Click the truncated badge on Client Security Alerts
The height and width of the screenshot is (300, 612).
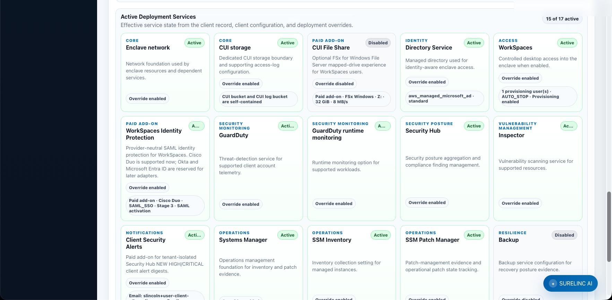pyautogui.click(x=195, y=235)
